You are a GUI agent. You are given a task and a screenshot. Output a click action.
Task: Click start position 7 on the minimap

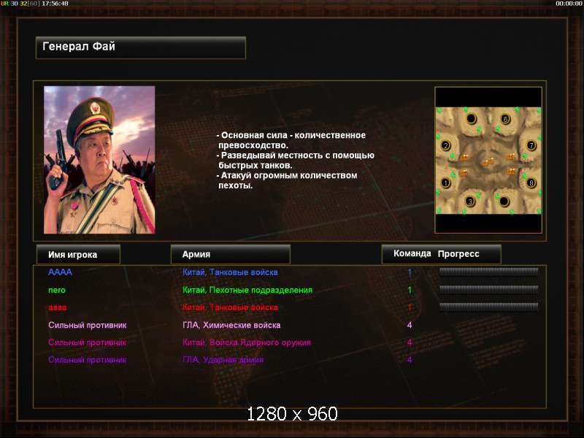531,145
